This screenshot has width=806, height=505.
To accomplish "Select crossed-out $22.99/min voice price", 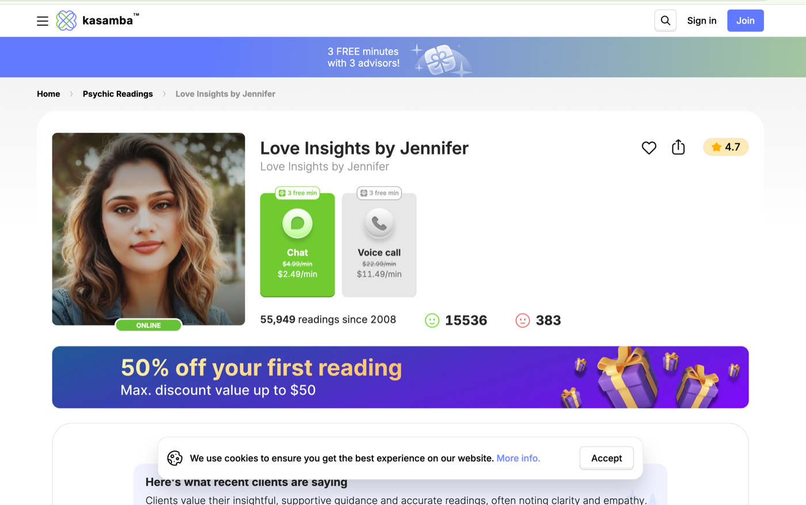I will pyautogui.click(x=379, y=264).
